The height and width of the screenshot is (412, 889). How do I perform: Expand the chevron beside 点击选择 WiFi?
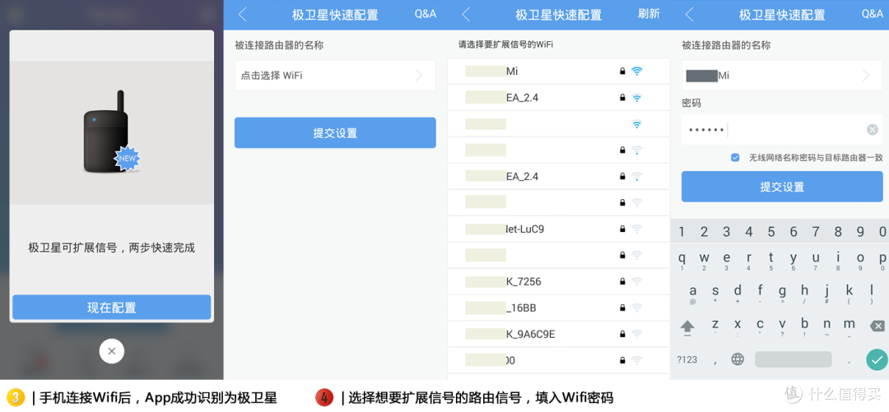420,76
